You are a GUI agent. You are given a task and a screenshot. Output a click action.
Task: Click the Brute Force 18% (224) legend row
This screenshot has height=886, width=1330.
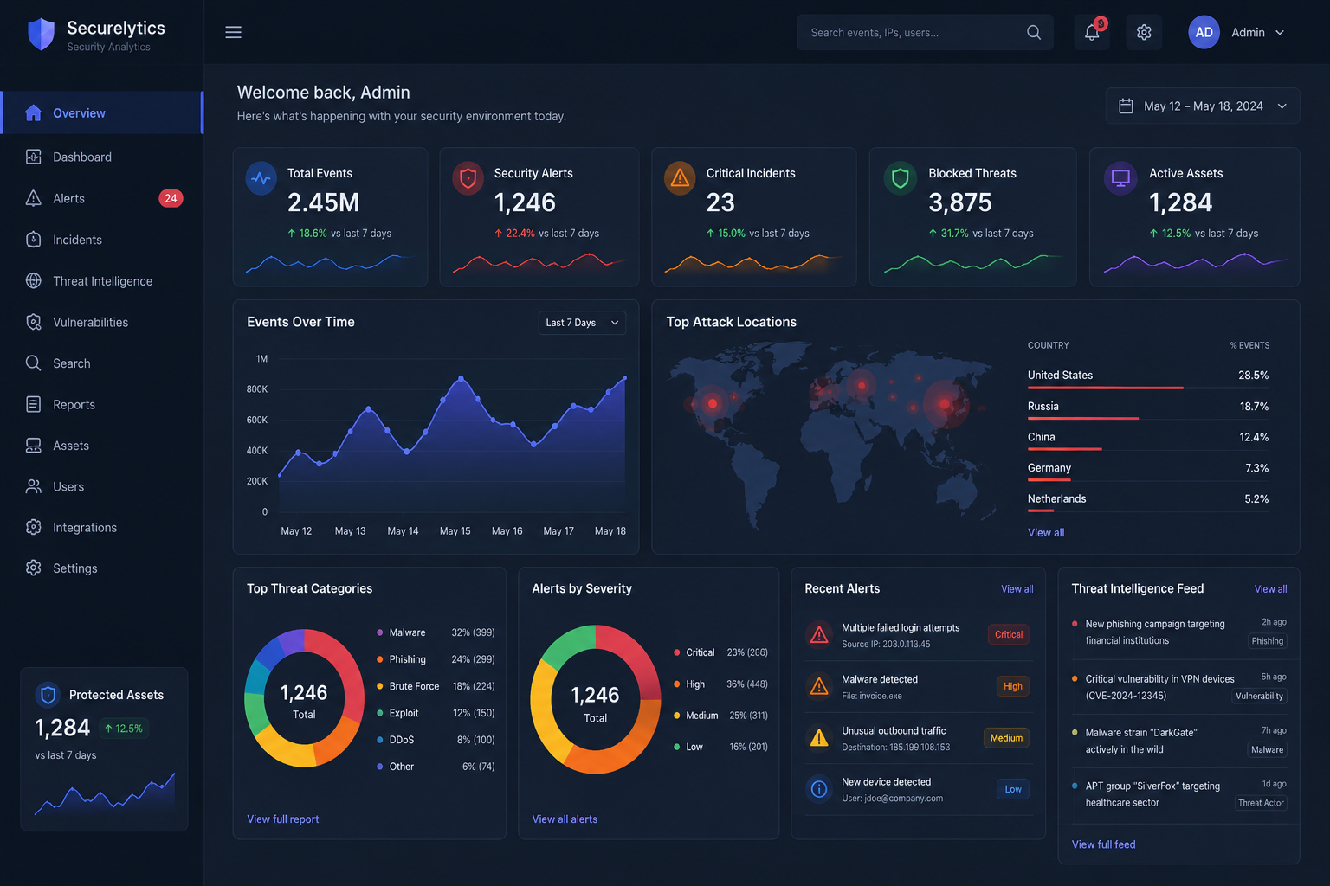[436, 686]
